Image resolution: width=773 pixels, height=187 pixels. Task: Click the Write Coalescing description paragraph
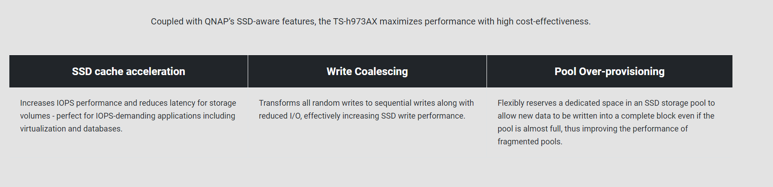pyautogui.click(x=366, y=109)
